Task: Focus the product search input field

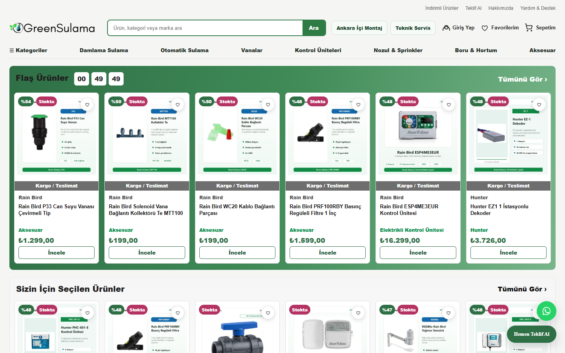Action: pyautogui.click(x=205, y=28)
